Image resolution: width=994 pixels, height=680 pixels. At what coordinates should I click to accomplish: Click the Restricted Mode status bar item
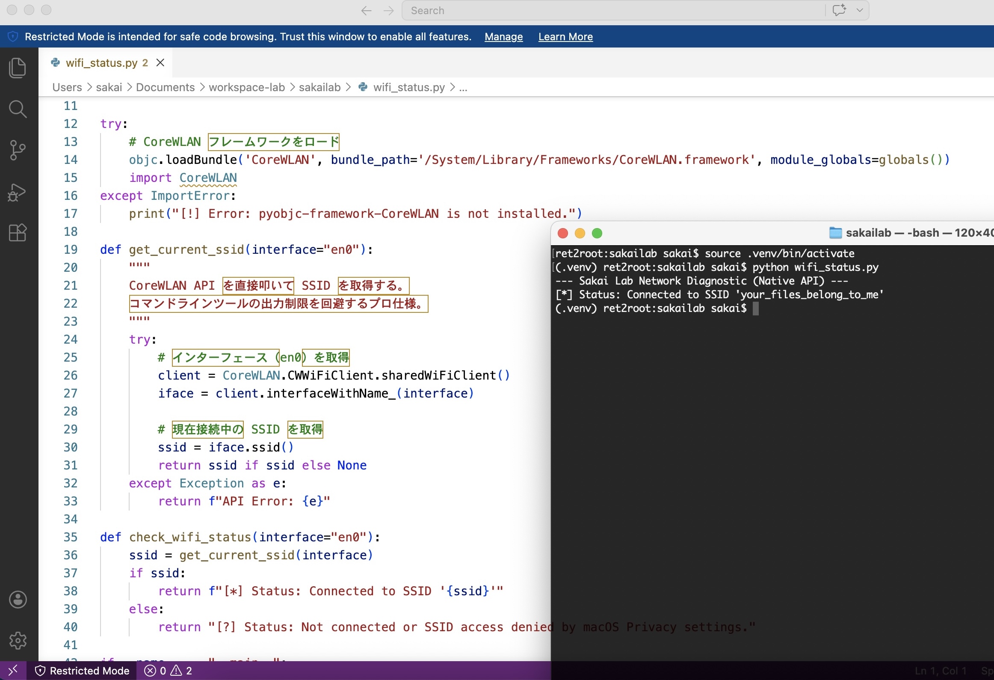(x=82, y=671)
